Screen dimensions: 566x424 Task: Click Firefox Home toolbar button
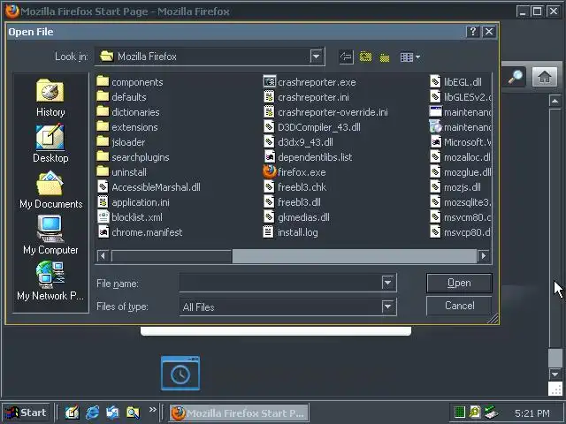(545, 77)
